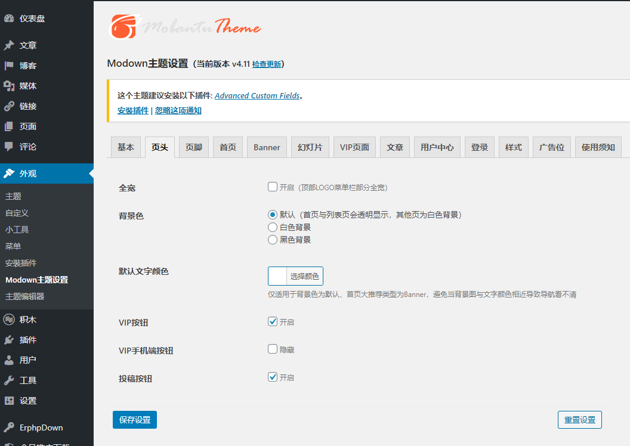
Task: Open the 评论 comment bubble icon
Action: click(x=9, y=147)
